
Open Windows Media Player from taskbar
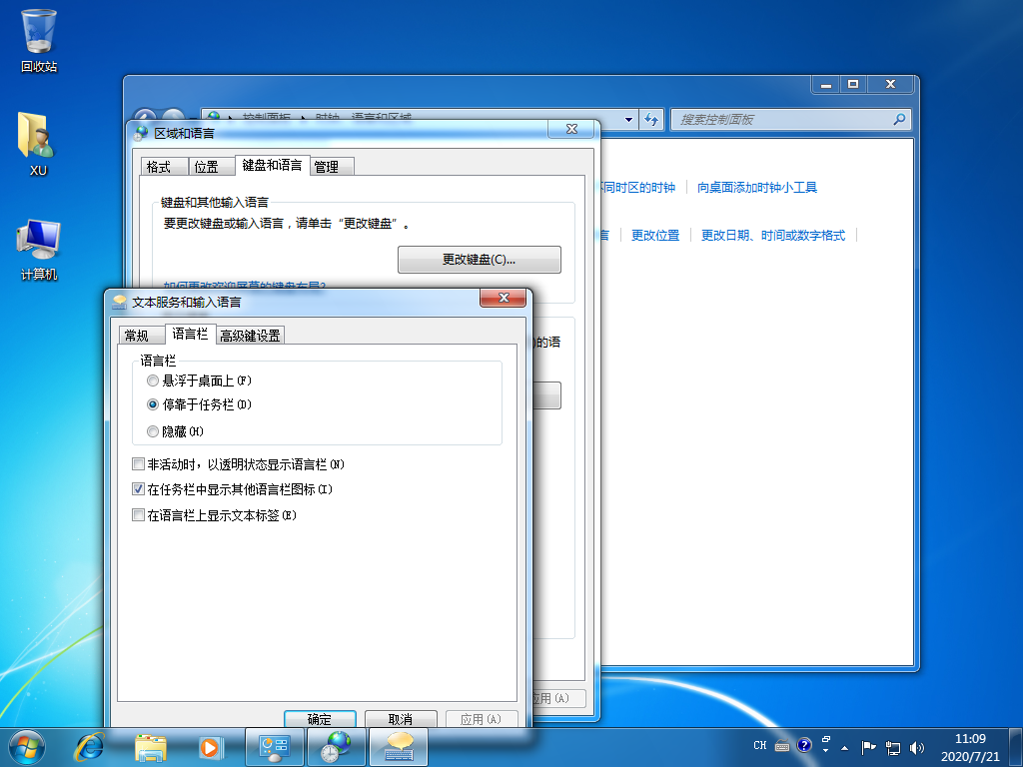click(211, 745)
